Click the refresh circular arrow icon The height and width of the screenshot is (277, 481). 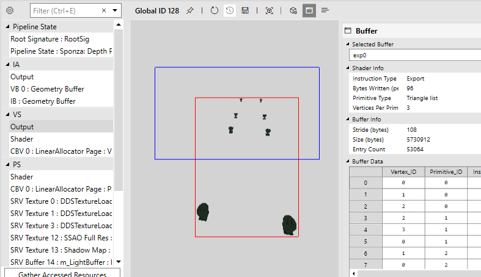tap(215, 10)
